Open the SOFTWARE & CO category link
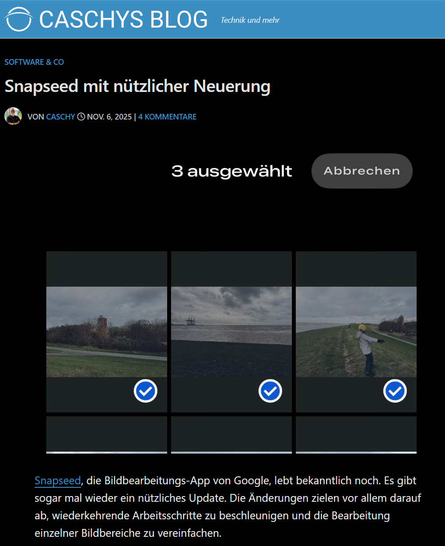This screenshot has width=445, height=546. [x=34, y=62]
